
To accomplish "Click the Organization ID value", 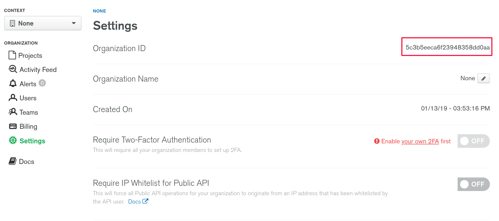I will (447, 47).
